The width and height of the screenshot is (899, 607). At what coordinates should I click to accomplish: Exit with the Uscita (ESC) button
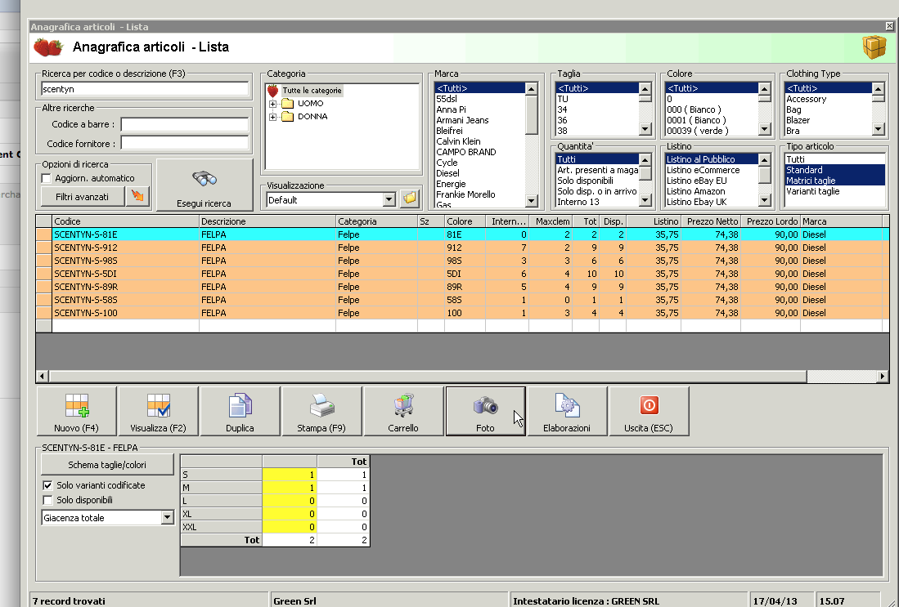click(x=649, y=412)
